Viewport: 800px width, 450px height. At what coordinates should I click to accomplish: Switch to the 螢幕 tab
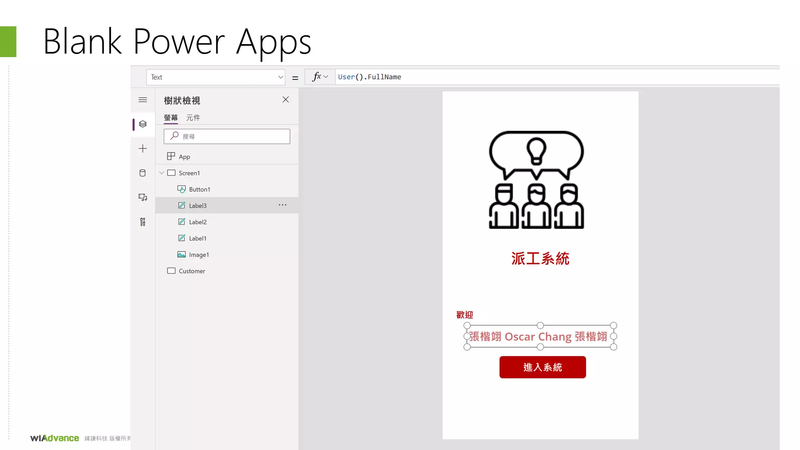[x=171, y=118]
